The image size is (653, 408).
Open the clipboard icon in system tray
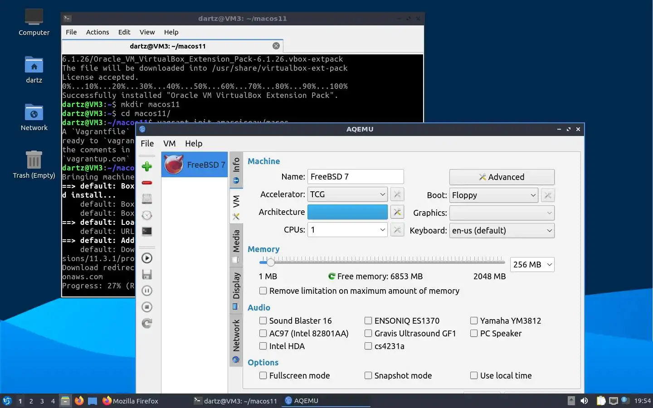(601, 401)
